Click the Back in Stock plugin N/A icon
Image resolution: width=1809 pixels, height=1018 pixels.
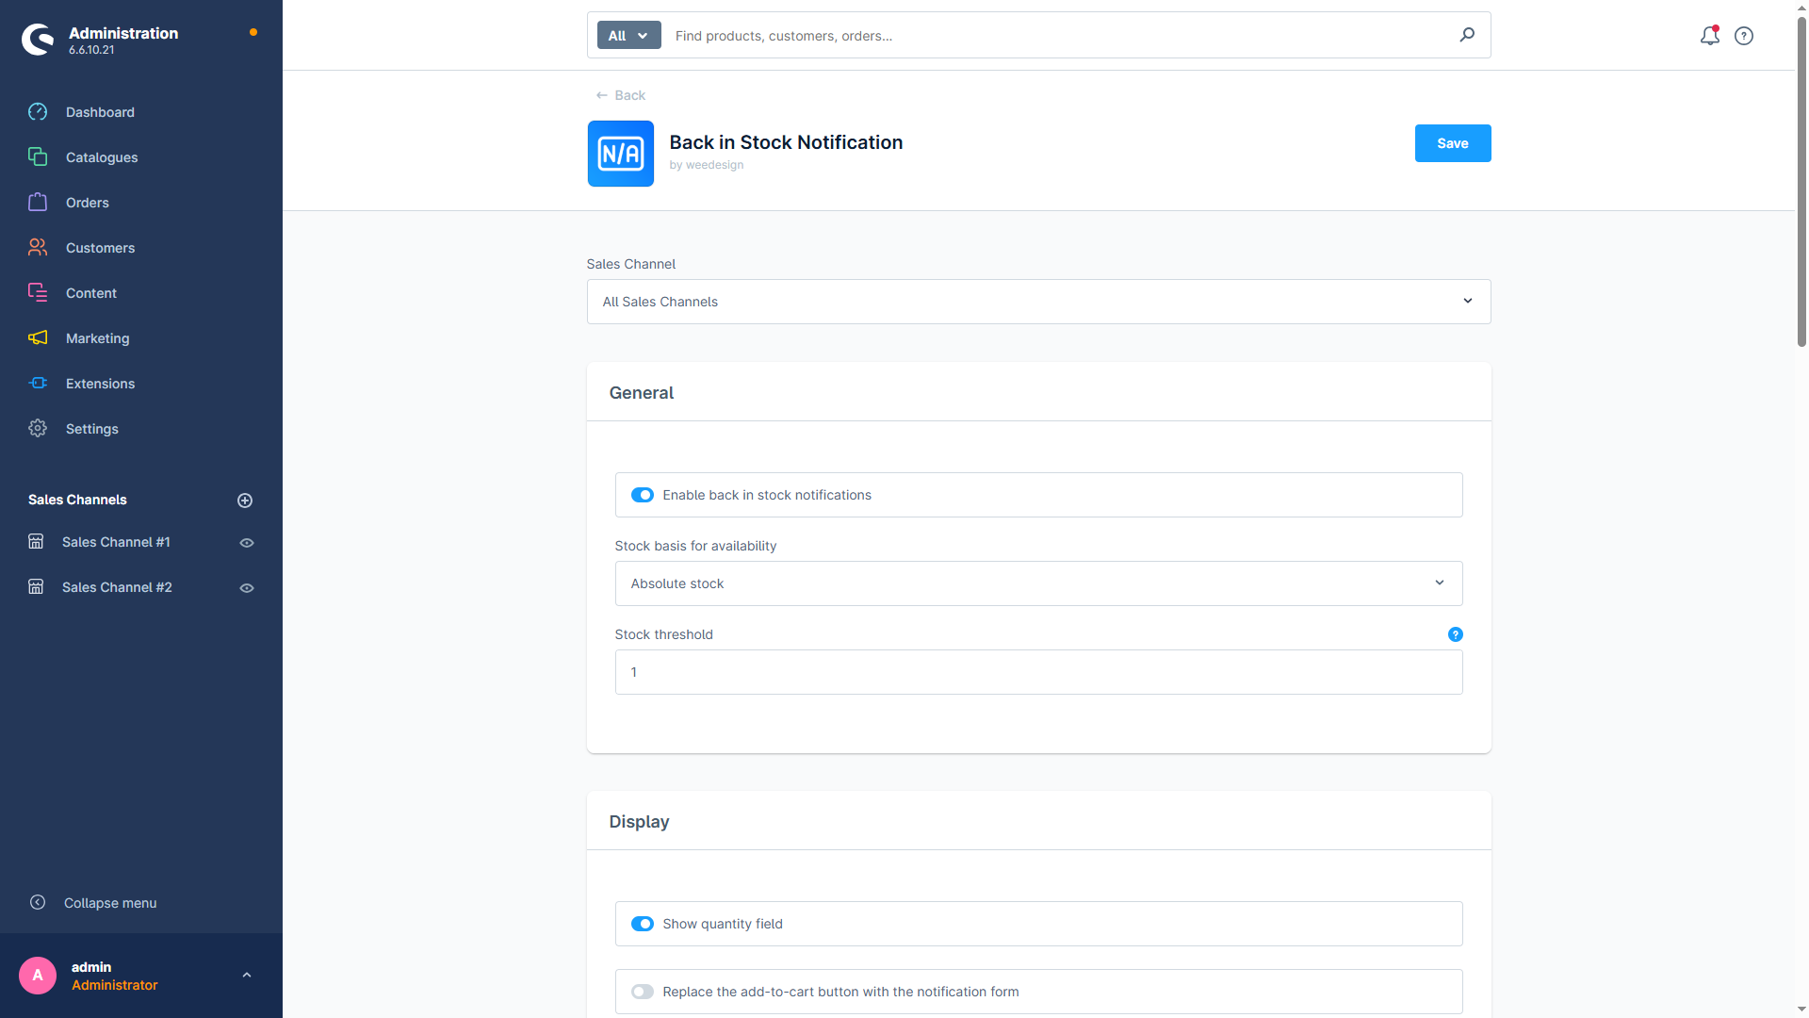coord(620,154)
